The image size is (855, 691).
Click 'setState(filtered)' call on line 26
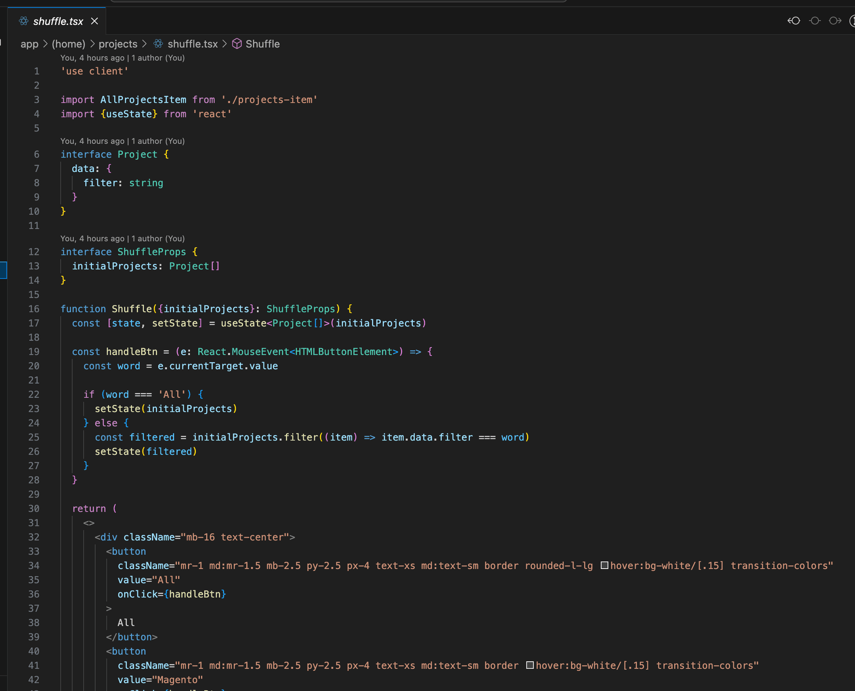click(x=146, y=451)
